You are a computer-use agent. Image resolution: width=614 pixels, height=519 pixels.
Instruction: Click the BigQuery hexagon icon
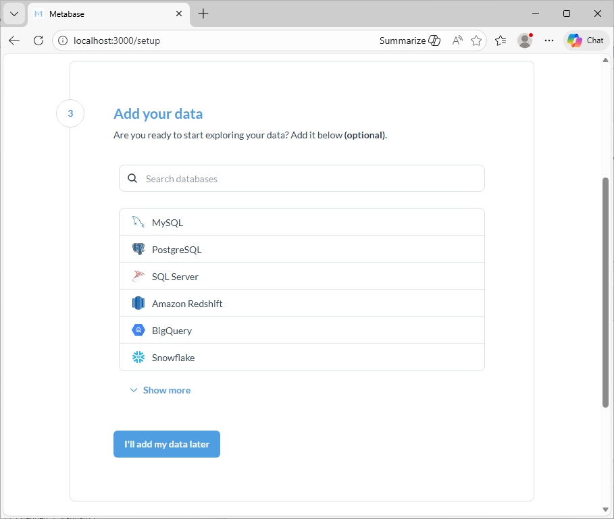[x=138, y=330]
